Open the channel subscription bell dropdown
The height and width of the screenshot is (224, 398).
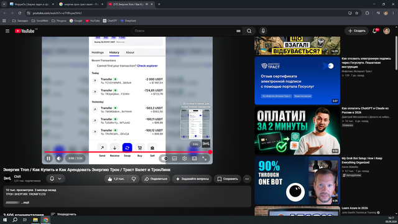pos(55,179)
